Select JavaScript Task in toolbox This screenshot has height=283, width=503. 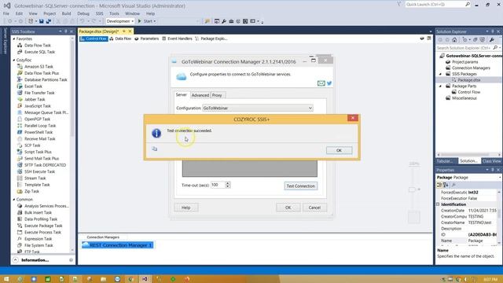click(37, 106)
